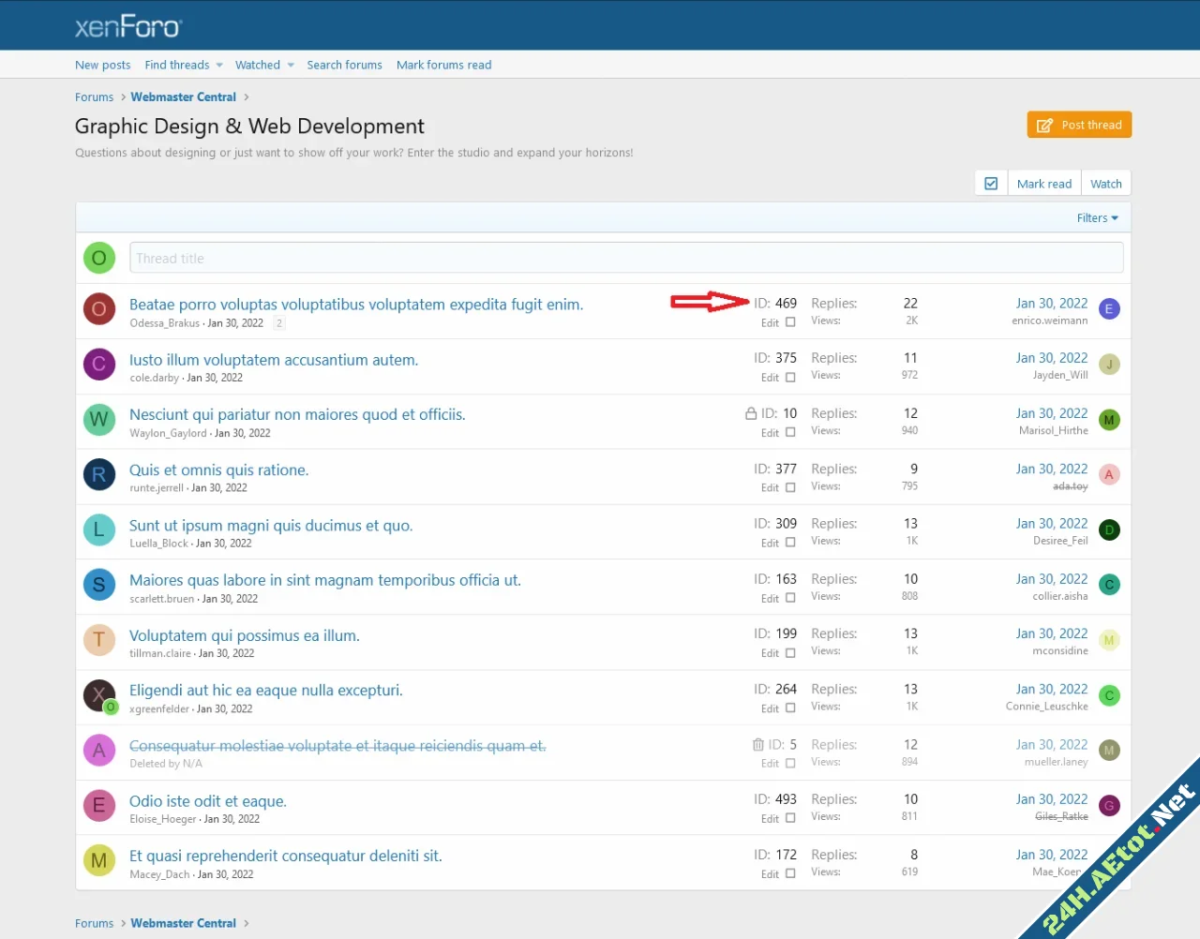1200x939 pixels.
Task: Click the green online indicator on xgreenfelder's avatar
Action: coord(112,708)
